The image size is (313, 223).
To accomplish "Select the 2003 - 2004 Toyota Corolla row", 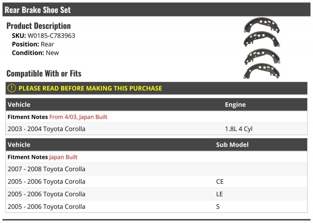I will (156, 129).
